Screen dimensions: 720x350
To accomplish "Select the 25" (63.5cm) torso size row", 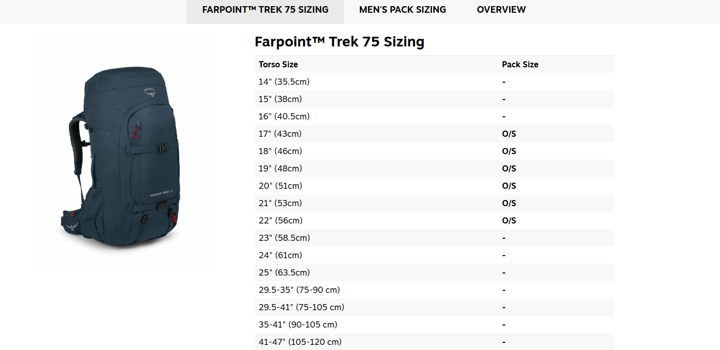I will tap(284, 272).
